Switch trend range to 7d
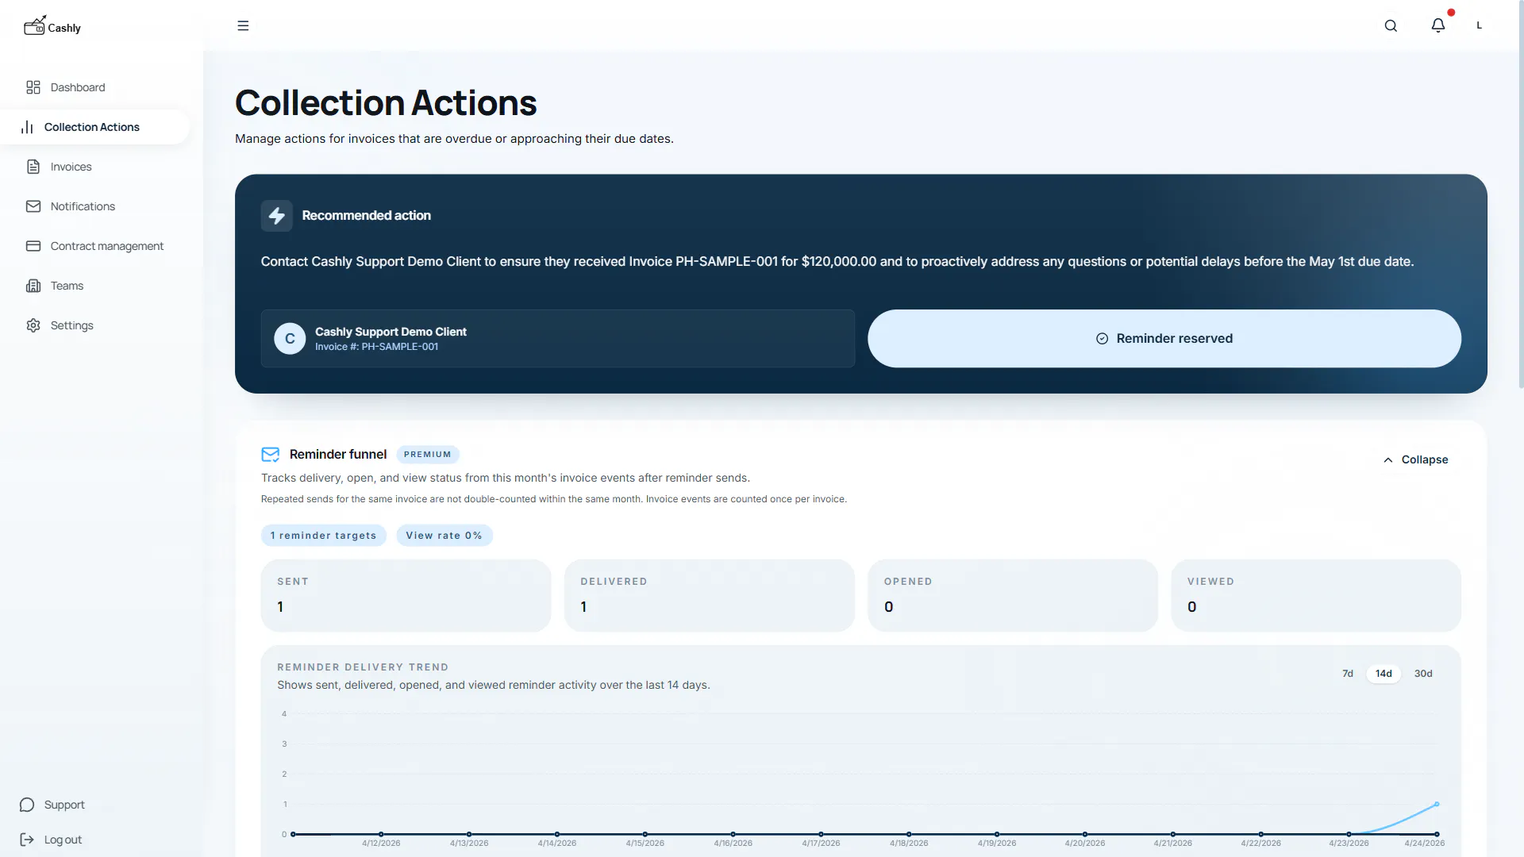 [1348, 674]
